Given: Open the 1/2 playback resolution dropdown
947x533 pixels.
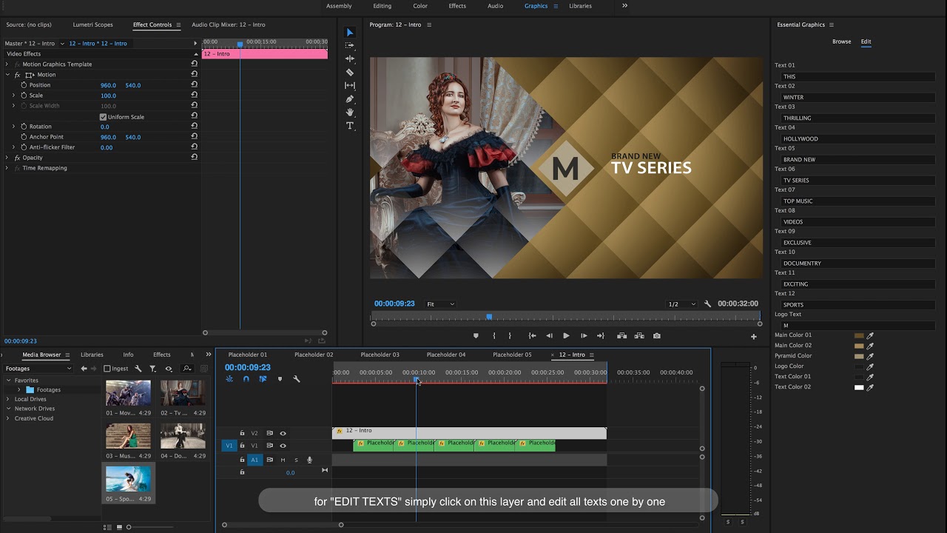Looking at the screenshot, I should click(682, 304).
